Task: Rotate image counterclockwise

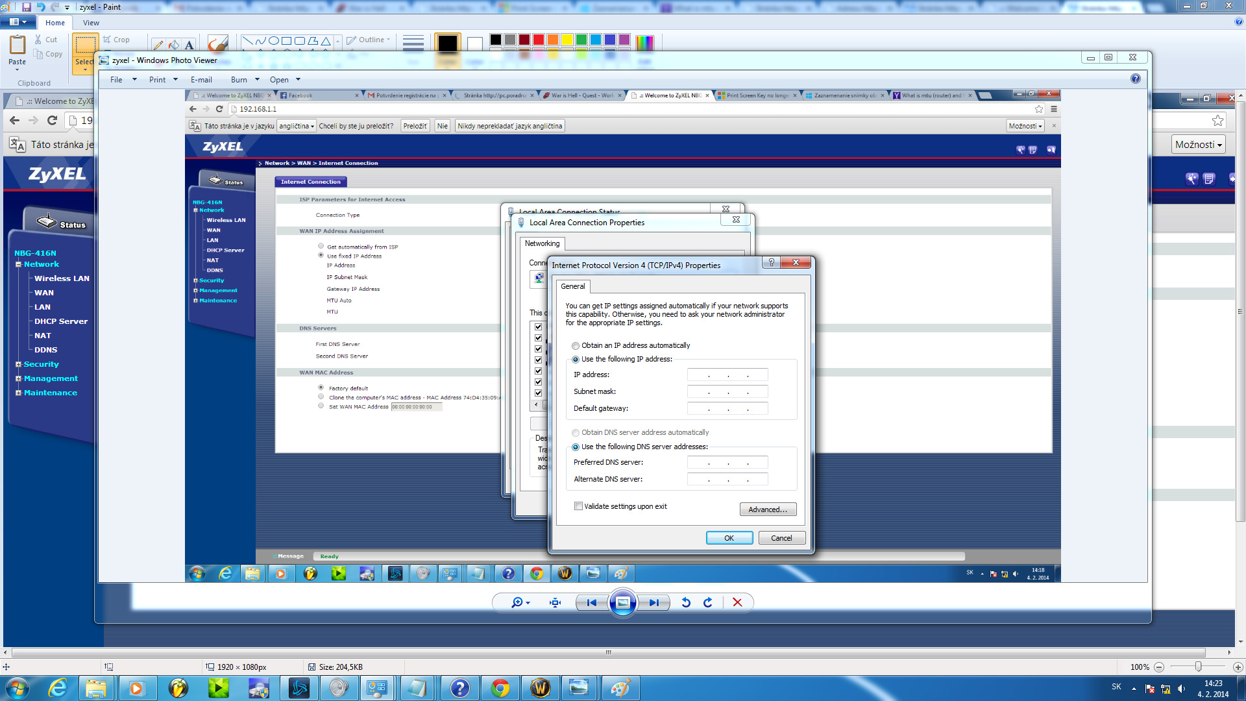Action: [x=686, y=602]
